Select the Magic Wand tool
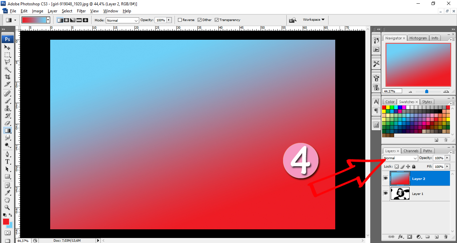The height and width of the screenshot is (243, 457). point(7,69)
